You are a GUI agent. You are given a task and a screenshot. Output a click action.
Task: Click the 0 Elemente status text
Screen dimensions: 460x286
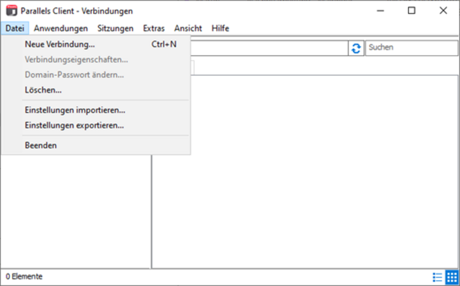[x=24, y=277]
